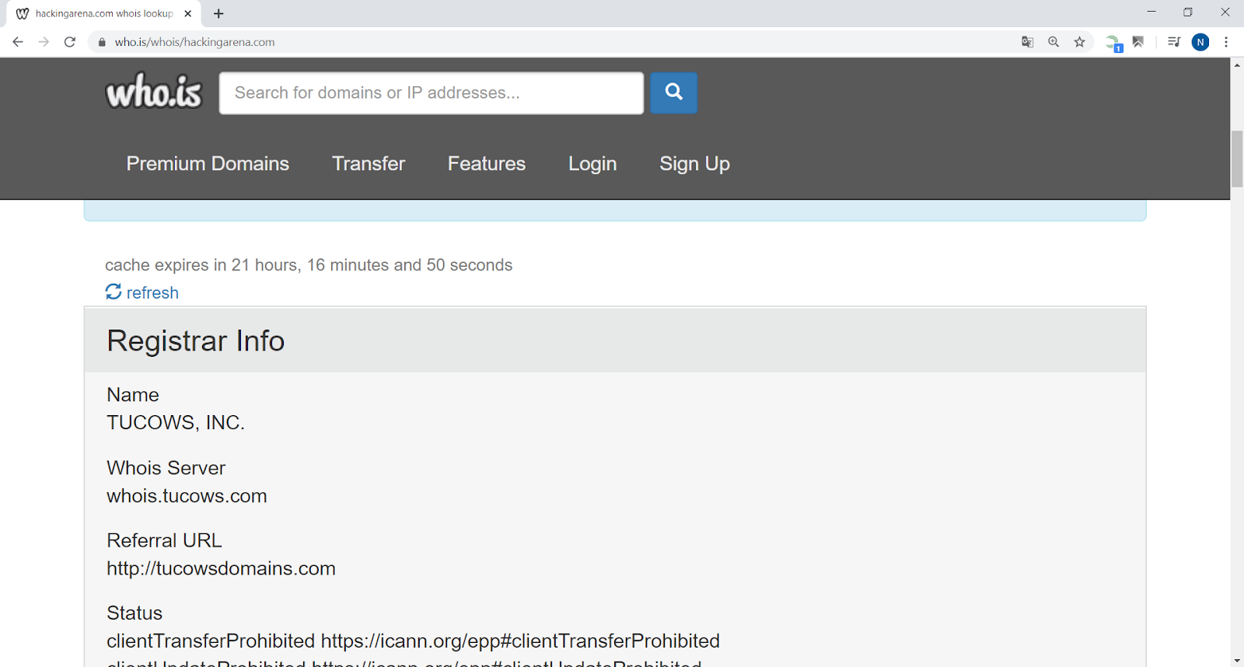Viewport: 1244px width, 667px height.
Task: Click the blue search magnifier button
Action: coord(673,93)
